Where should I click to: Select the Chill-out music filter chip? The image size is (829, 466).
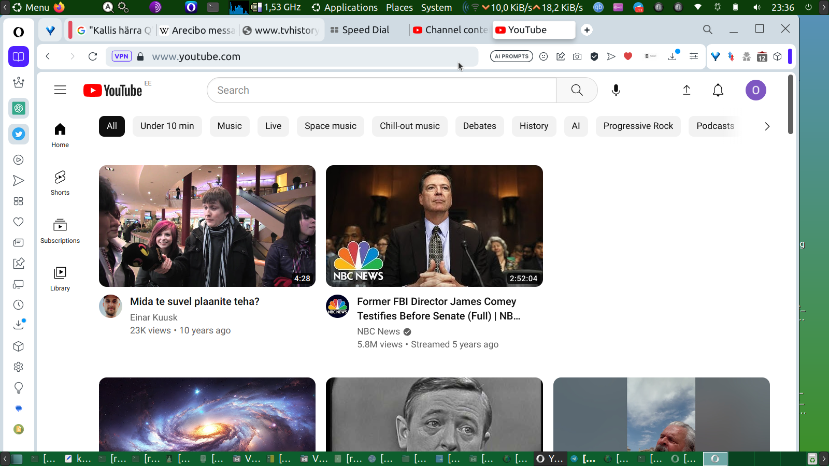[410, 126]
